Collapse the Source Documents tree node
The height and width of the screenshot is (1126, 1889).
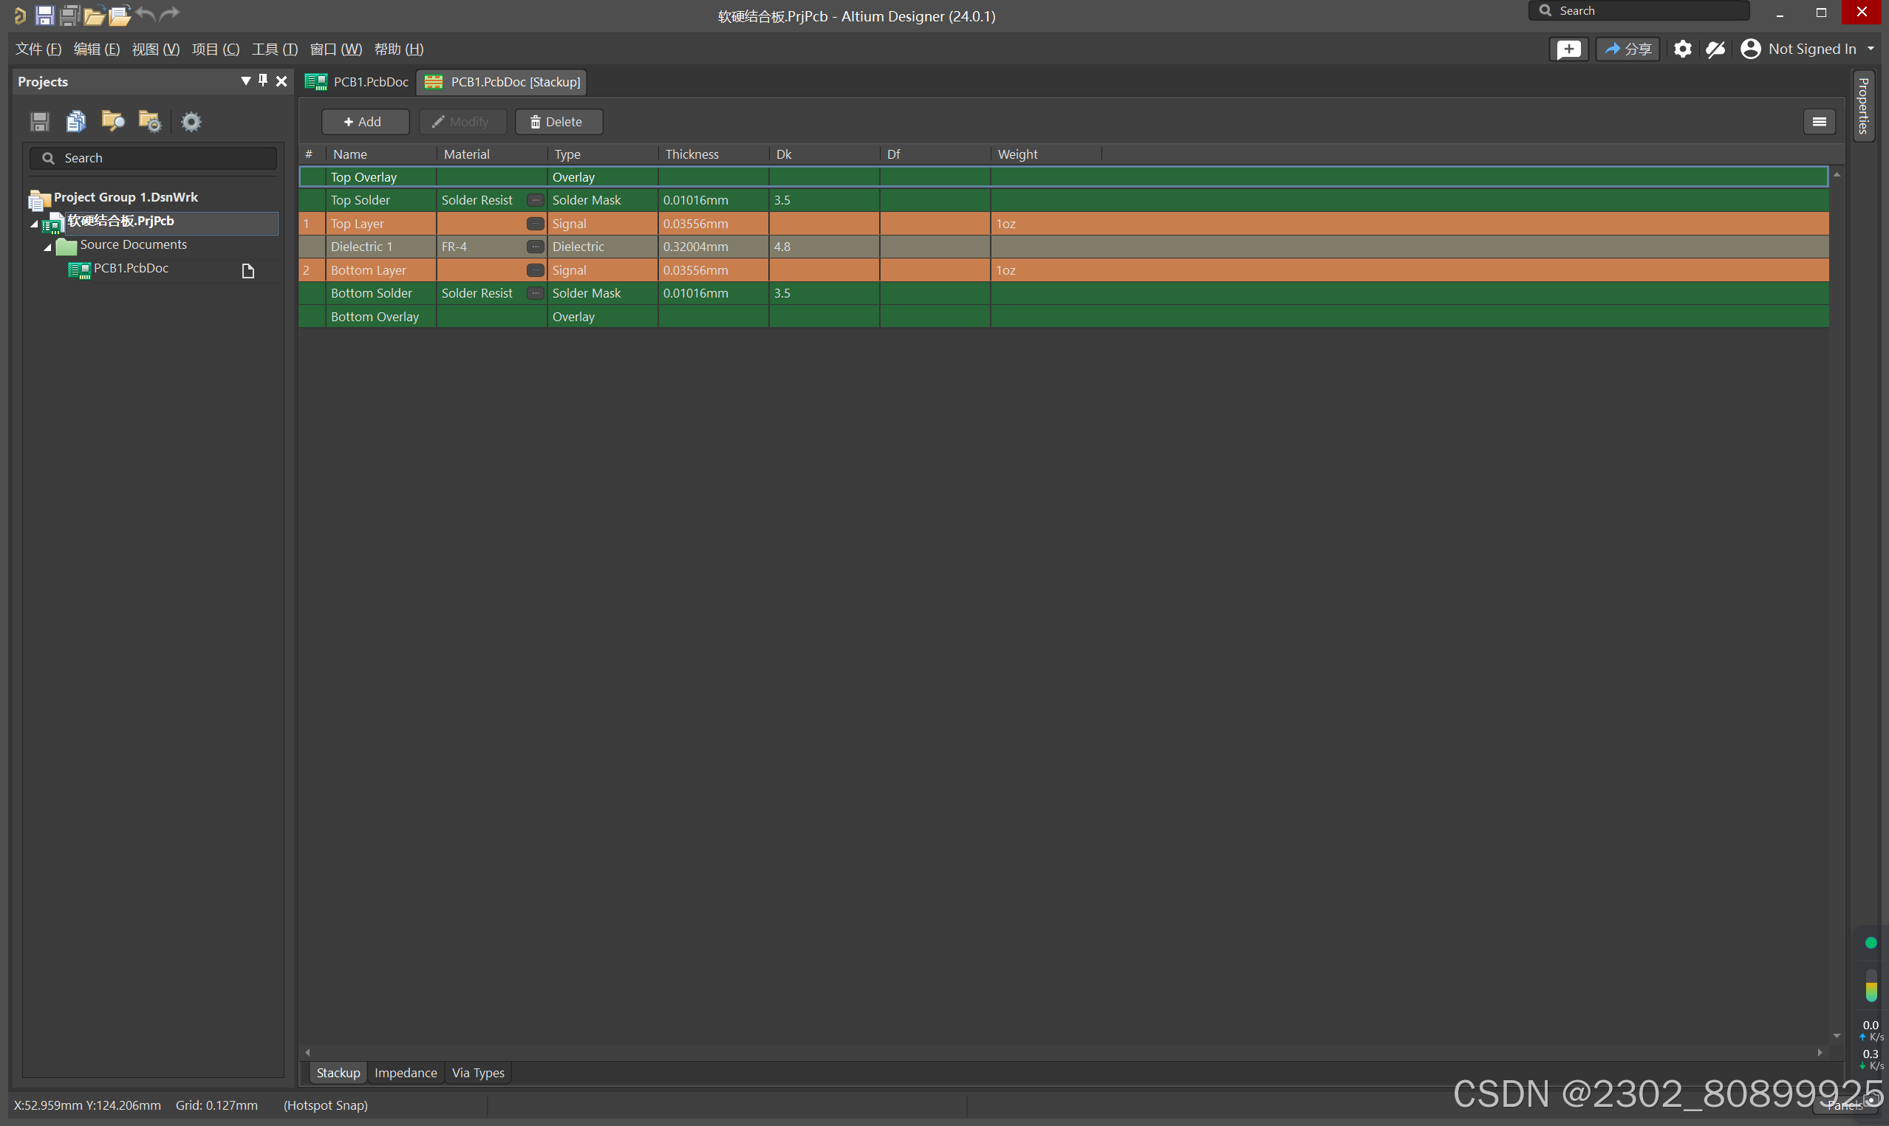coord(47,247)
